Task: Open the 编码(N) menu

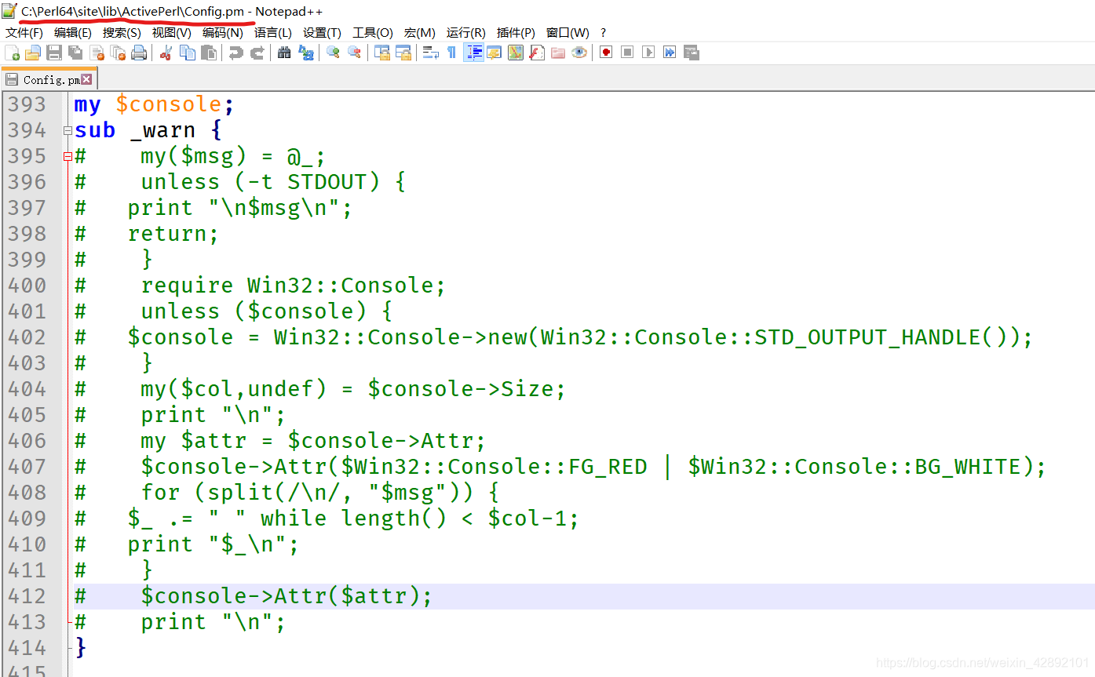Action: pos(223,33)
